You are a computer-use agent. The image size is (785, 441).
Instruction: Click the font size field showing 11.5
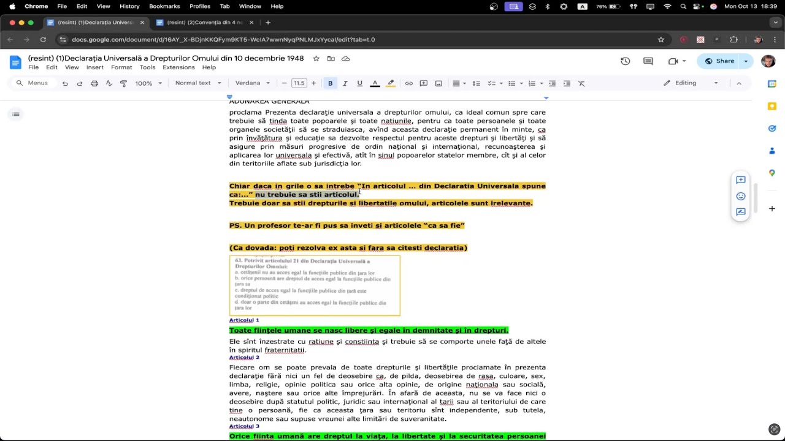tap(299, 83)
